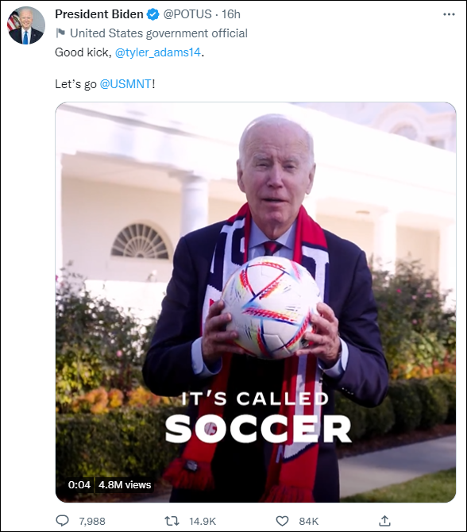467x532 pixels.
Task: Click the reply speech bubble icon
Action: (x=62, y=520)
